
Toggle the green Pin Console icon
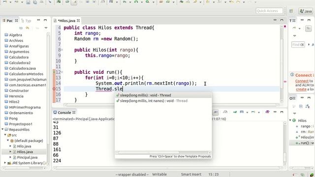pos(235,112)
